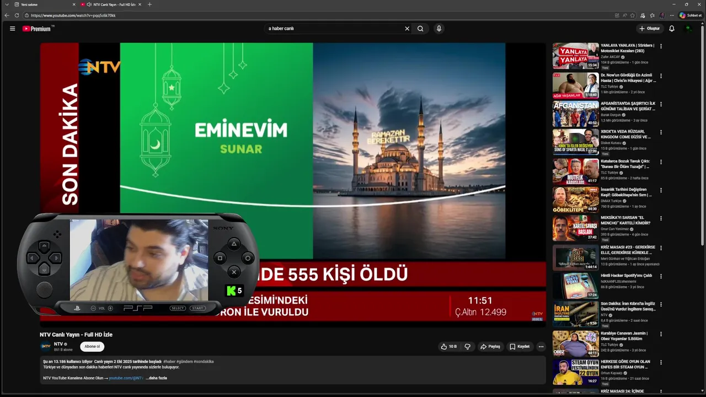Open the YouTube account avatar menu

coord(688,29)
